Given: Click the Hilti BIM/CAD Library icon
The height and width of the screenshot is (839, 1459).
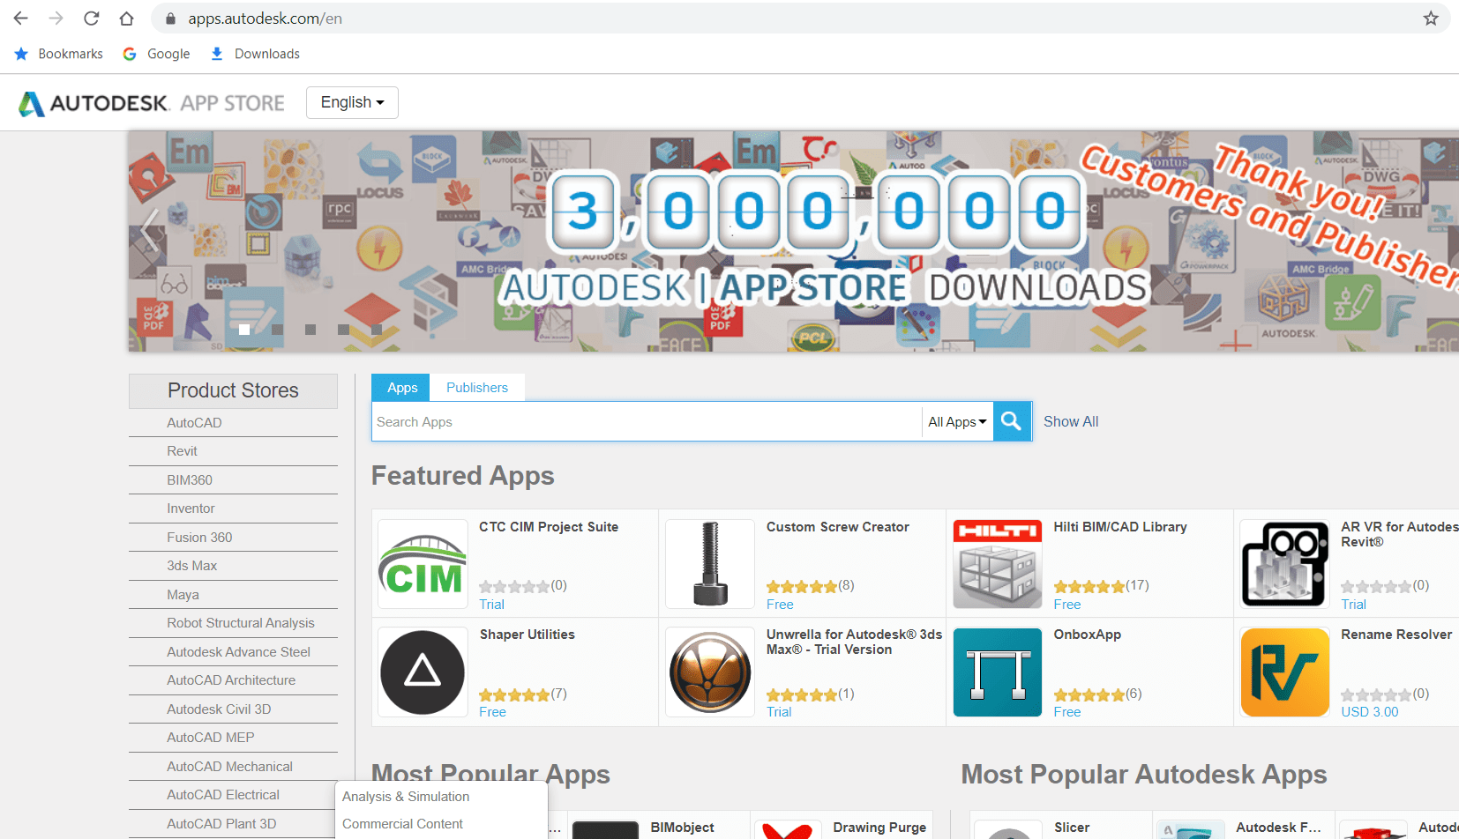Looking at the screenshot, I should (998, 564).
